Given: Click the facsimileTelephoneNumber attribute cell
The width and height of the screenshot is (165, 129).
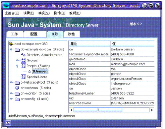Looking at the screenshot, I should click(x=89, y=54).
